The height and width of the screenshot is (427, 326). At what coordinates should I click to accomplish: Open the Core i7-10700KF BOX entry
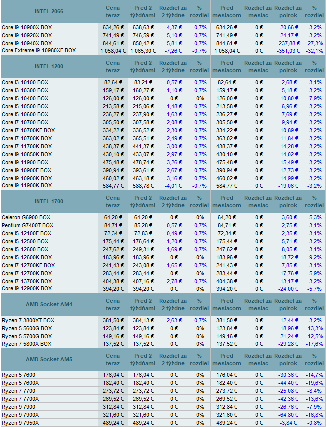[x=28, y=130]
